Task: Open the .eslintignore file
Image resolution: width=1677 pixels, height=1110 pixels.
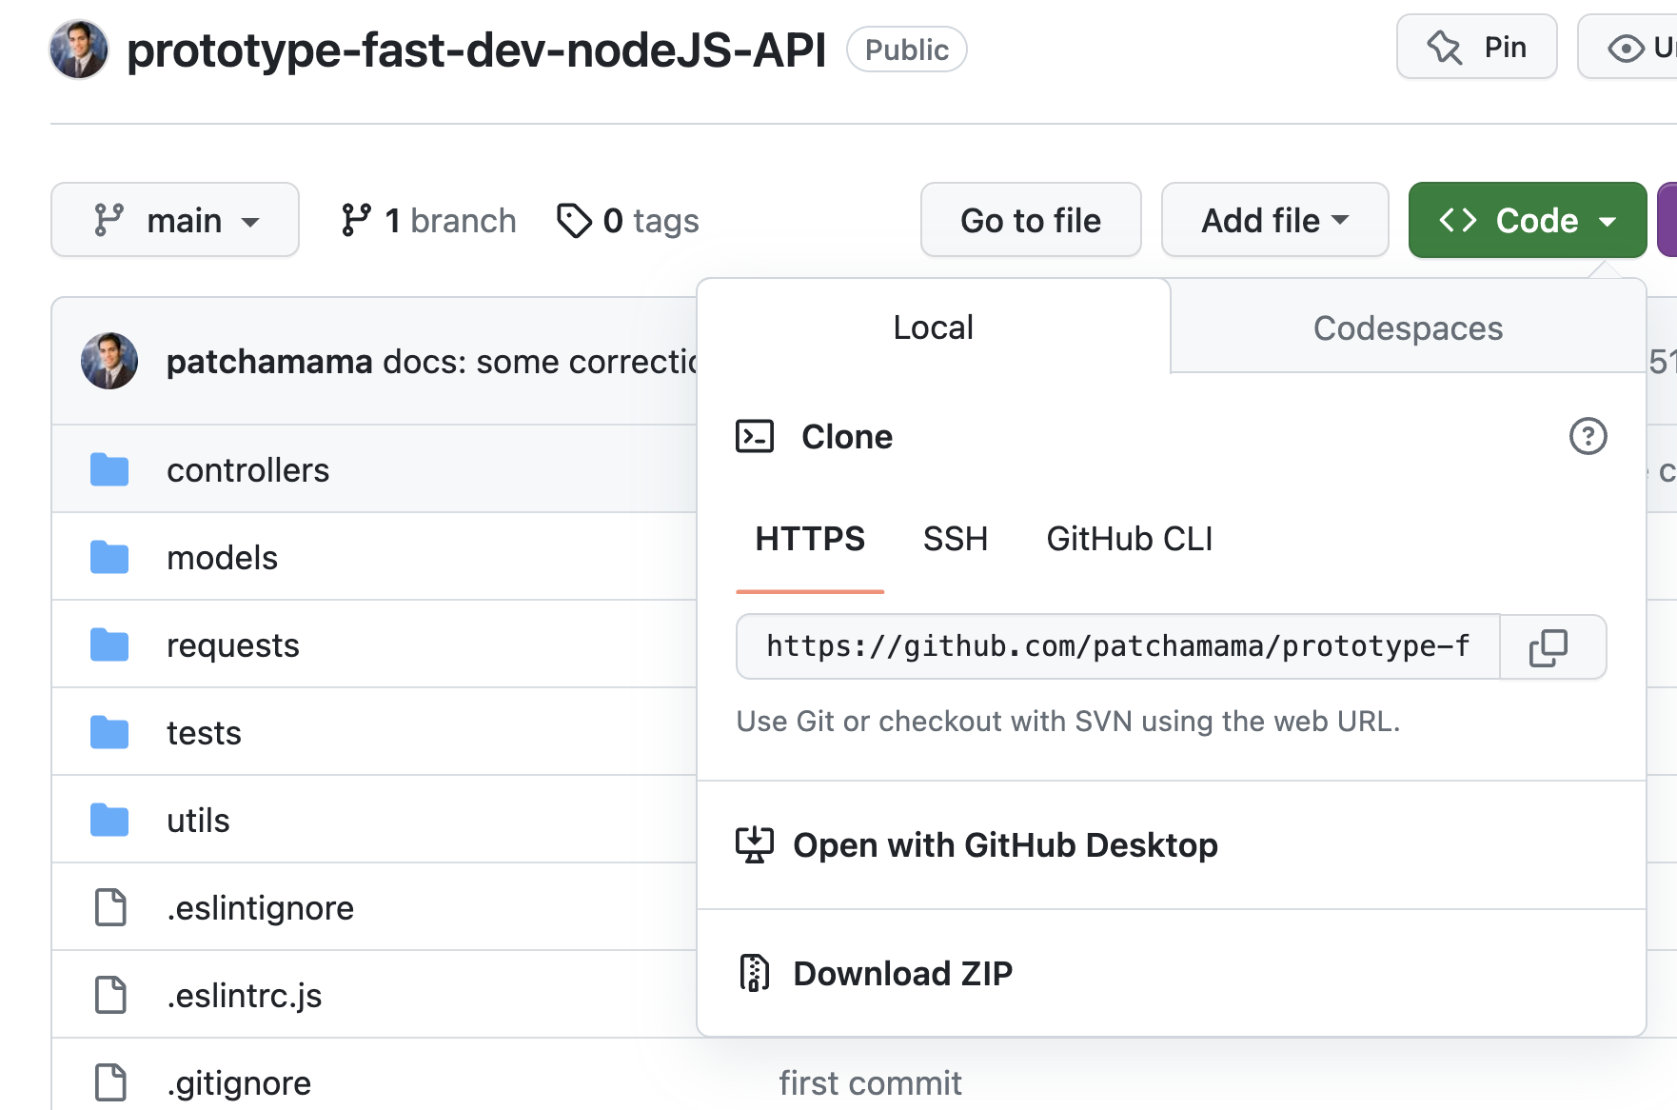Action: point(260,908)
